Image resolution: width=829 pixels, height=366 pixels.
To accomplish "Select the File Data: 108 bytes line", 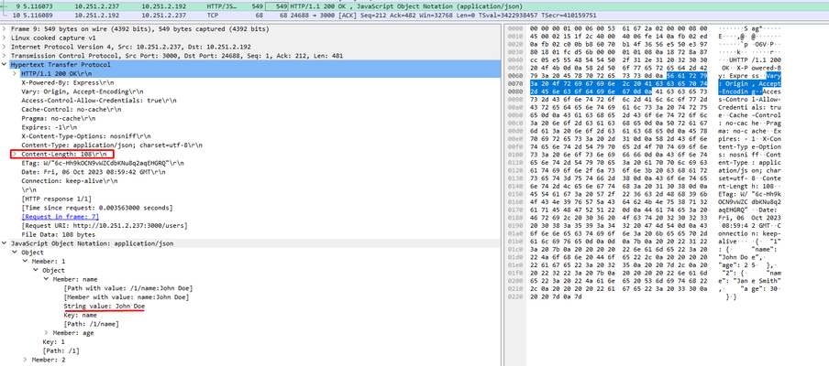I will 58,234.
